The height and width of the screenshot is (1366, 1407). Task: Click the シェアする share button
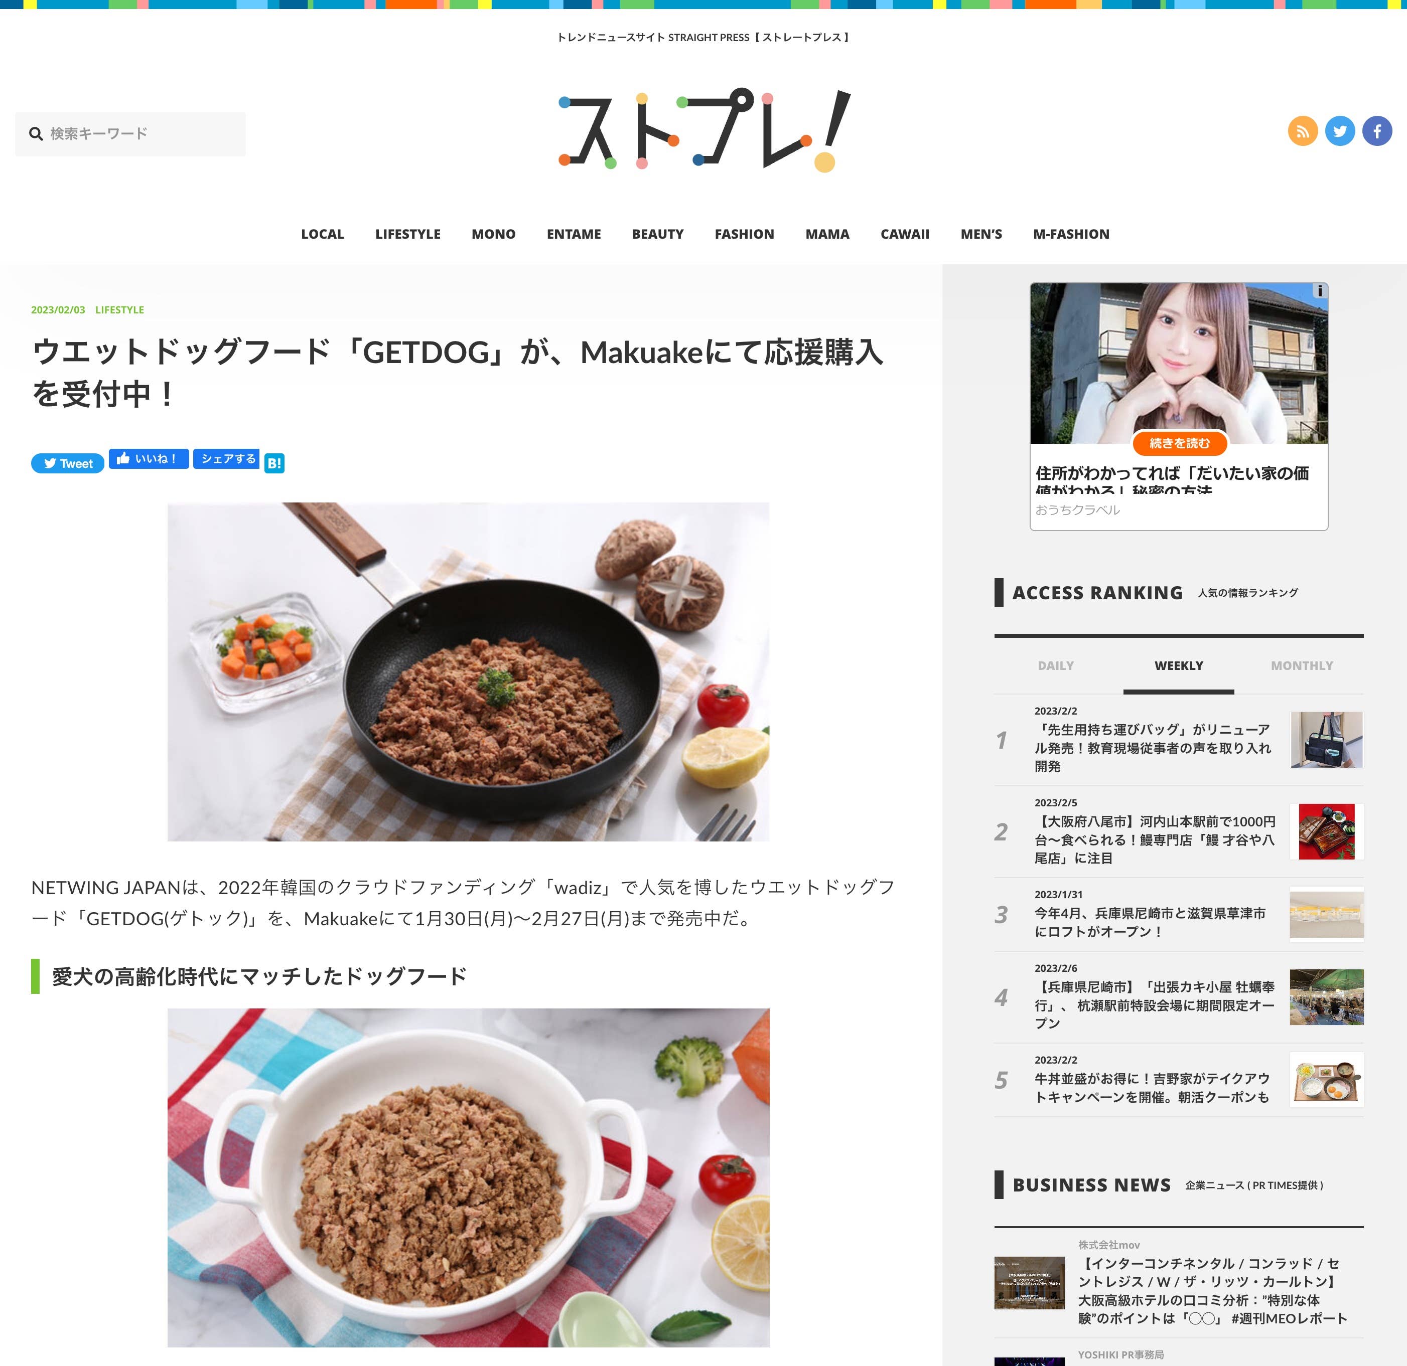coord(226,459)
